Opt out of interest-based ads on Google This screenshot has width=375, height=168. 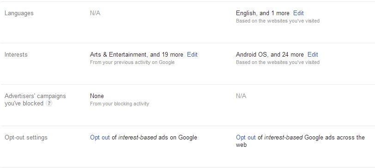pyautogui.click(x=100, y=138)
